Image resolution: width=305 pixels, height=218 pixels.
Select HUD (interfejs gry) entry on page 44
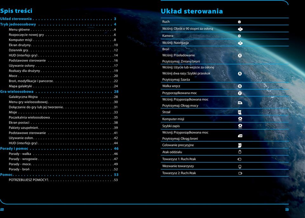click(63, 143)
